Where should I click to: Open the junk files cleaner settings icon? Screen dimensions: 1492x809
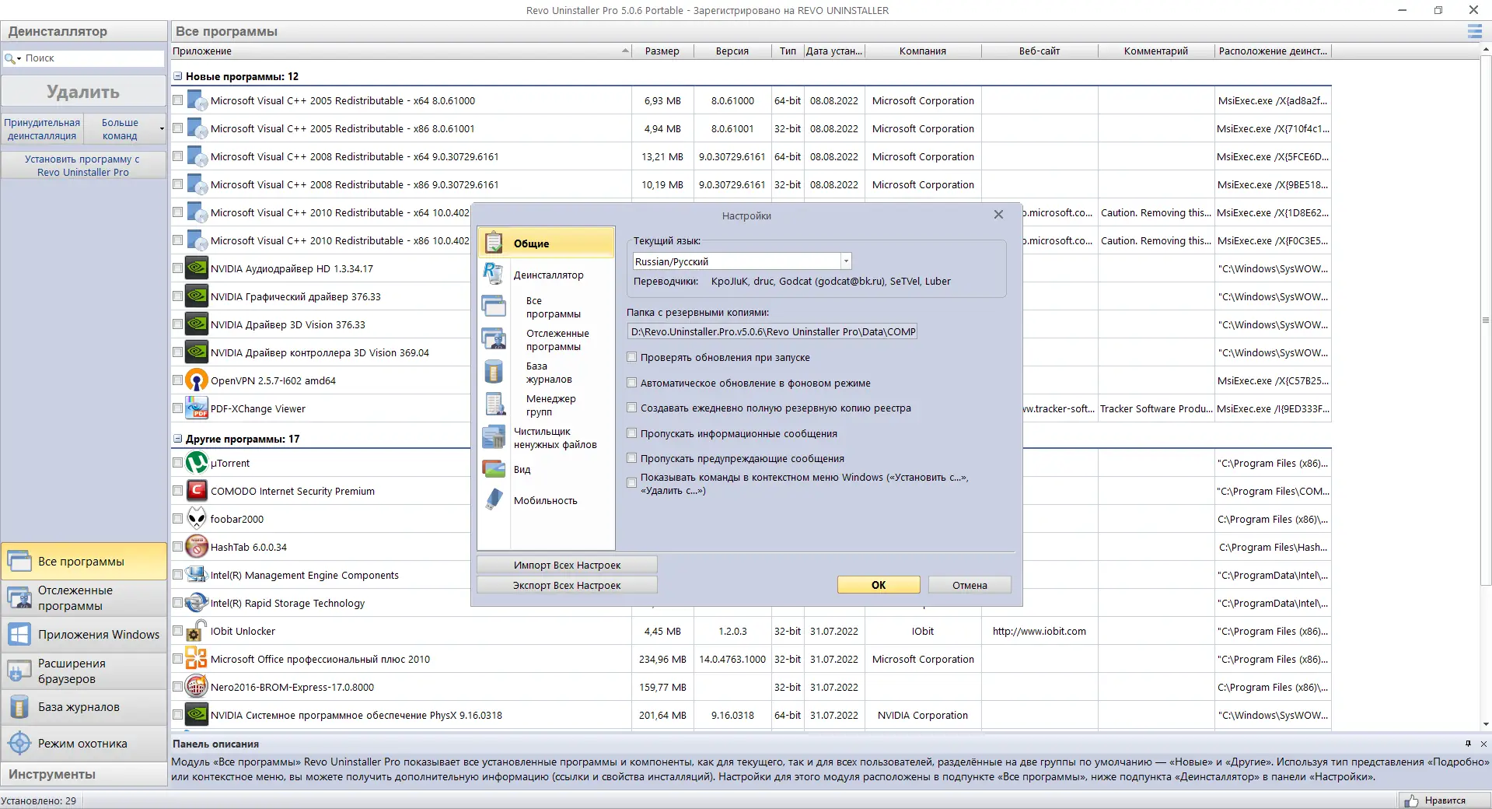coord(494,437)
